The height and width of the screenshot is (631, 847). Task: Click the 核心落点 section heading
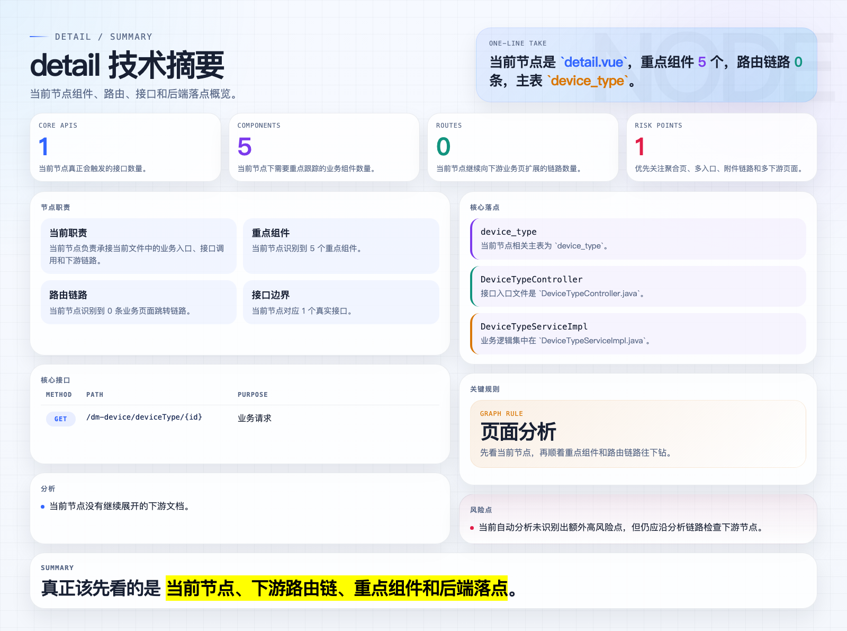click(x=485, y=207)
